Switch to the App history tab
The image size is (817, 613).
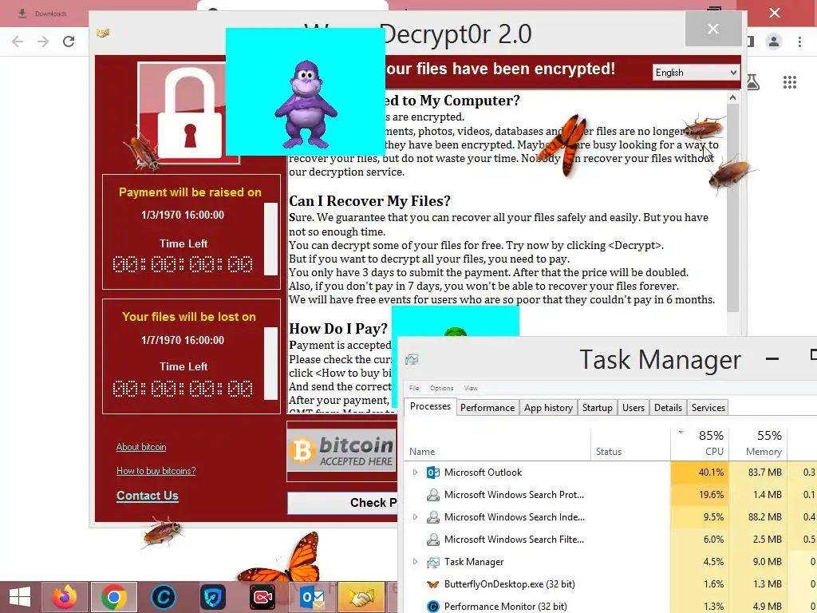click(548, 408)
